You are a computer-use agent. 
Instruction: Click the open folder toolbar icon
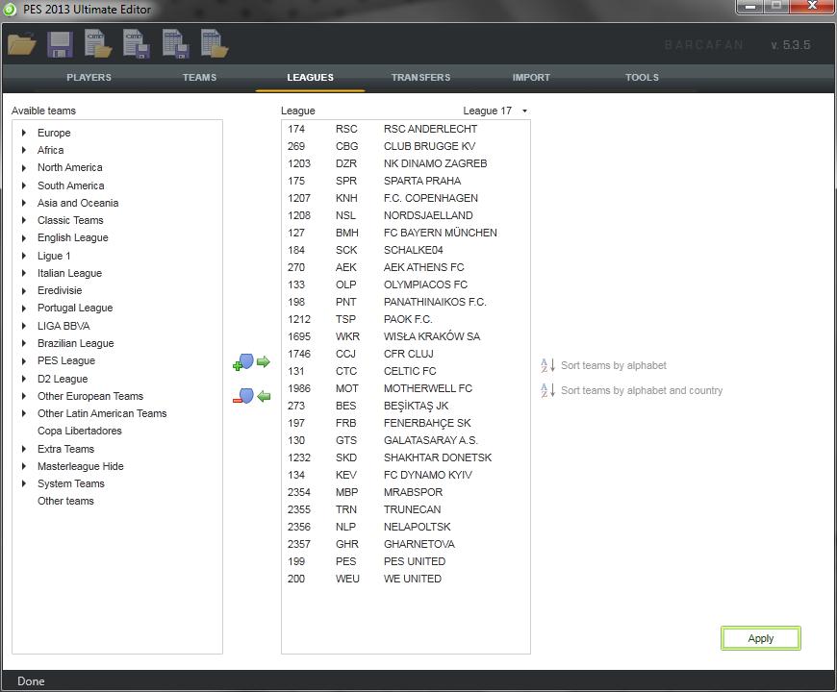tap(21, 44)
